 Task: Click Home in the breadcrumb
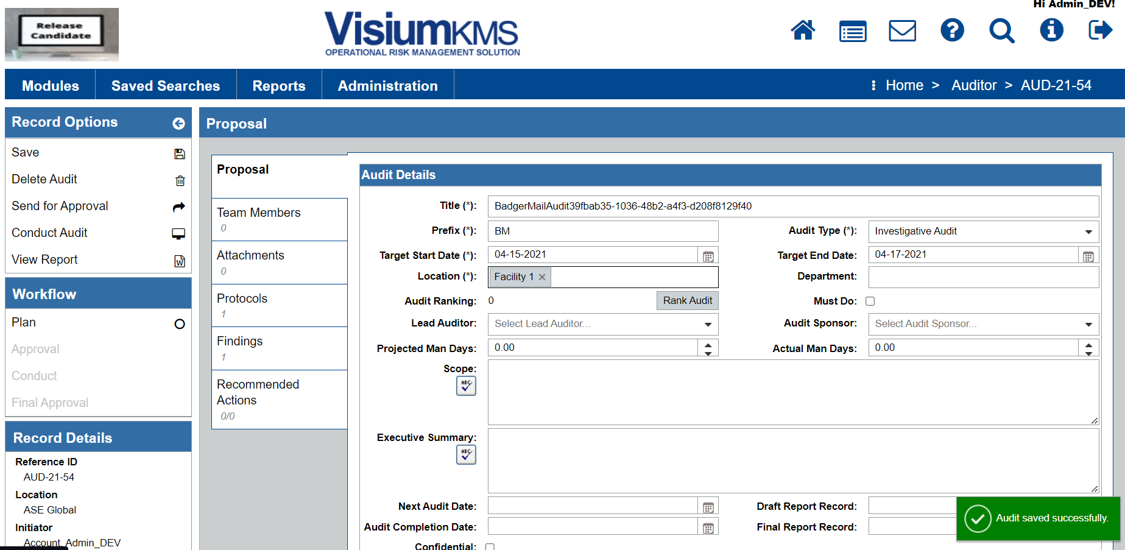[905, 85]
